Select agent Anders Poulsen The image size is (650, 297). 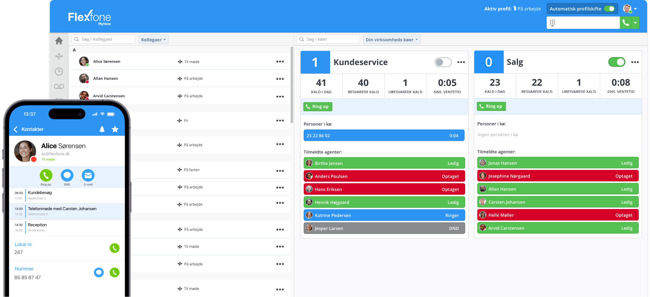point(384,176)
